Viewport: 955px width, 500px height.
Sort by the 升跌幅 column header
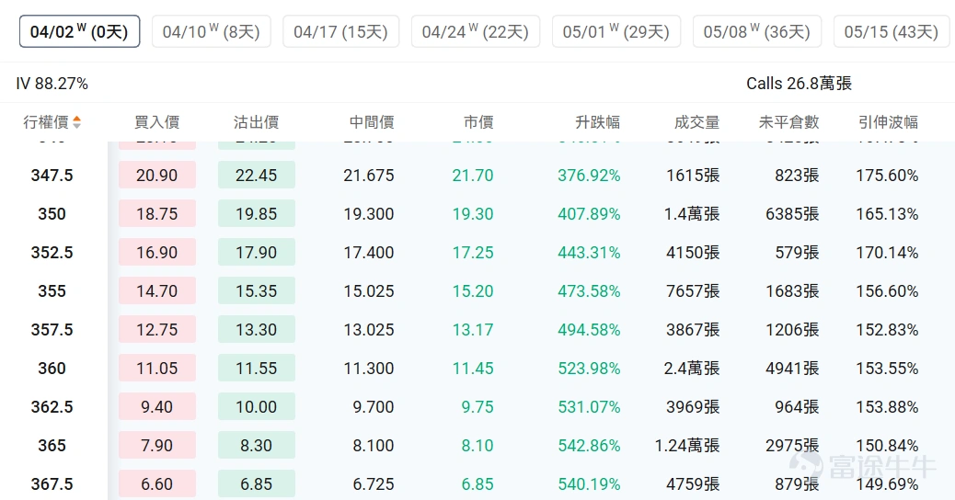coord(597,122)
